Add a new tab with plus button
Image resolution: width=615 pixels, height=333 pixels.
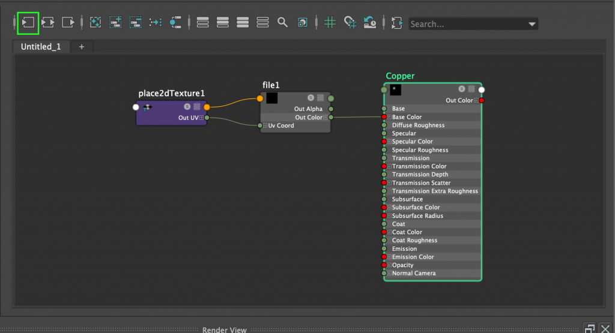click(x=82, y=47)
